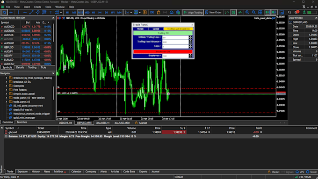Open Market Watch column dropdown arrow
318x179 pixels.
coord(49,22)
